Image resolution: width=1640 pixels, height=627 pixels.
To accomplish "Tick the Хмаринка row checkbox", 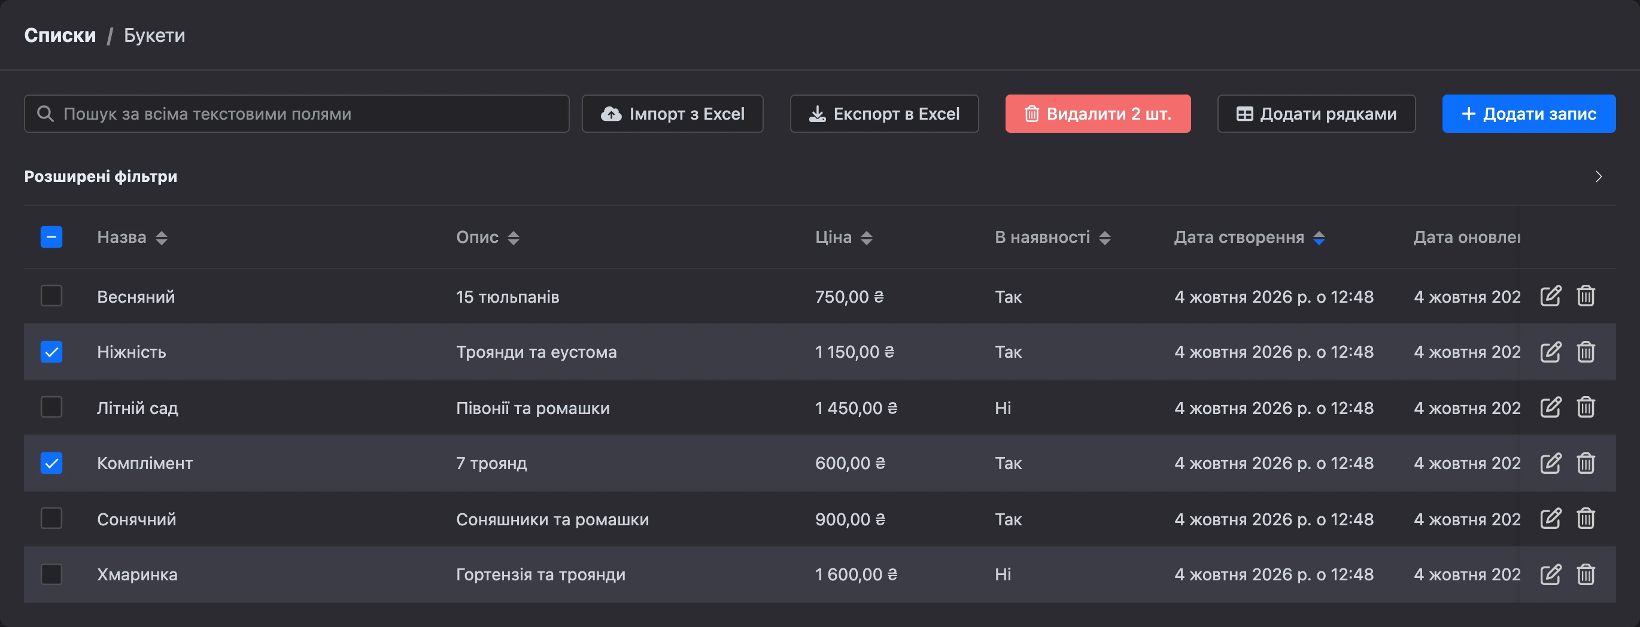I will tap(51, 574).
